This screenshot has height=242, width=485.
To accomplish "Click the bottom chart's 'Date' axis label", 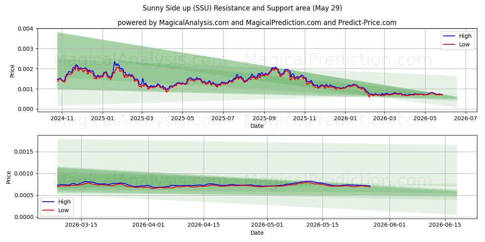I will [257, 233].
